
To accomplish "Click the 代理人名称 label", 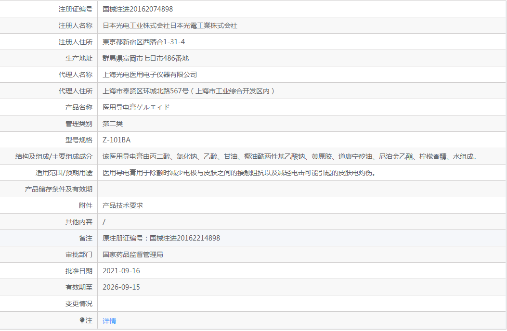I will coord(75,75).
